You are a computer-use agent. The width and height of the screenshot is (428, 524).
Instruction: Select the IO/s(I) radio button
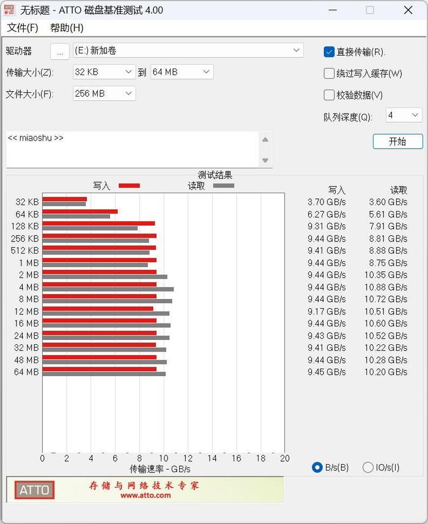368,467
